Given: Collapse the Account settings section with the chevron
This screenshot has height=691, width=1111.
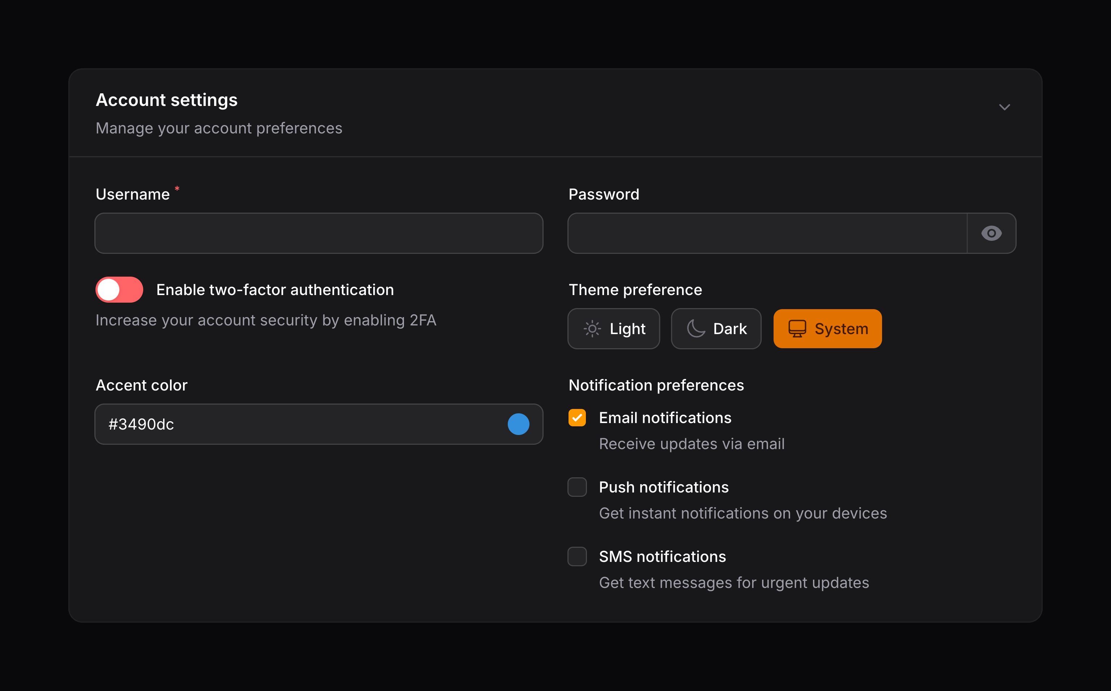Looking at the screenshot, I should point(1005,107).
